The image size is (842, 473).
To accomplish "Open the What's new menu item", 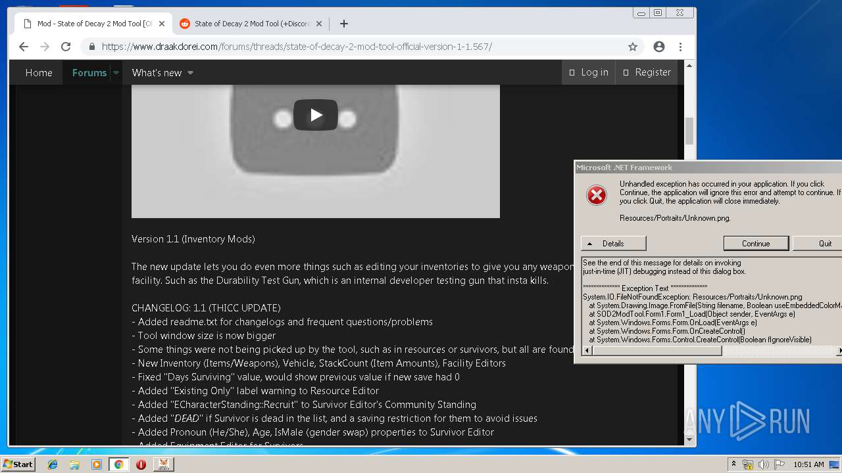I will point(157,72).
